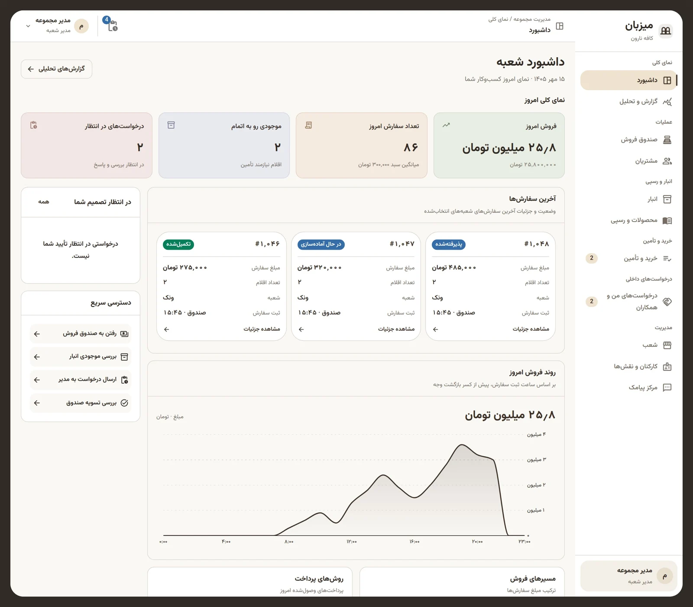The width and height of the screenshot is (693, 607).
Task: Open محصولات و رسپی in the sidebar
Action: pyautogui.click(x=628, y=220)
